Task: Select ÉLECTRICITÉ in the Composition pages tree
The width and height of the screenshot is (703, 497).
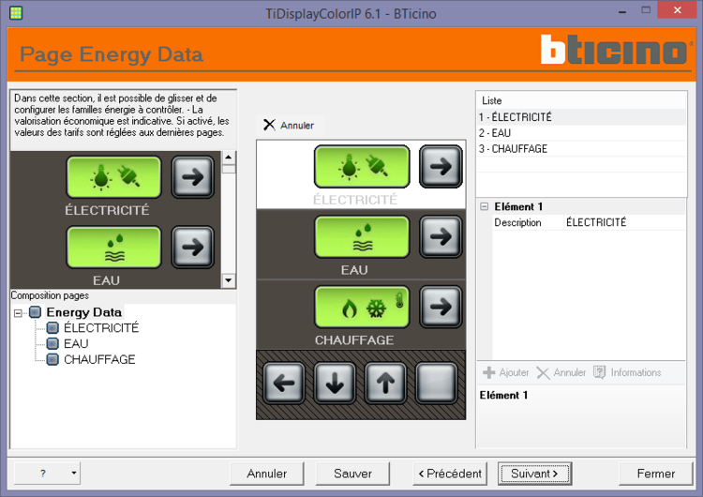Action: point(101,328)
